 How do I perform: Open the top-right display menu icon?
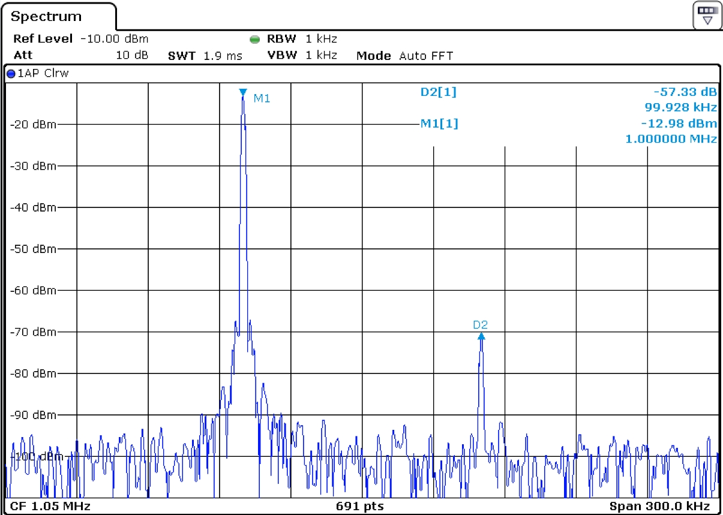tap(707, 15)
